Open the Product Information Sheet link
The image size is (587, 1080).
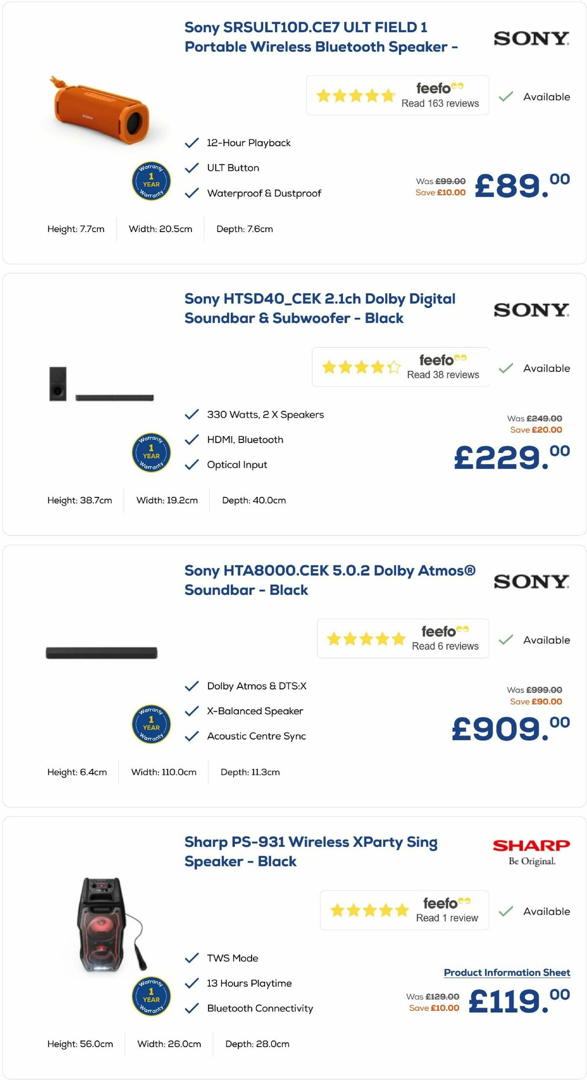pyautogui.click(x=506, y=973)
